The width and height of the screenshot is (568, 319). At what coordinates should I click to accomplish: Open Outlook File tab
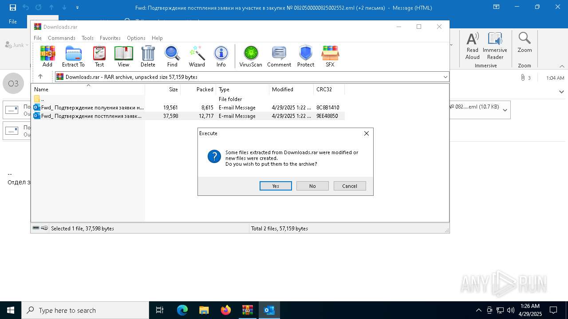(x=13, y=21)
